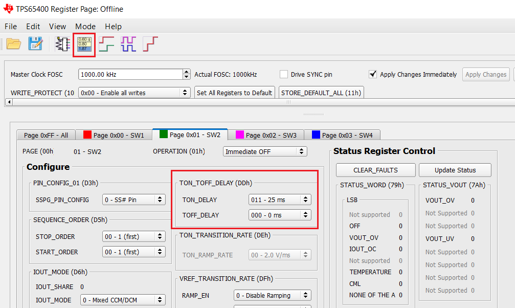
Task: Click the OFF status row
Action: (x=376, y=226)
